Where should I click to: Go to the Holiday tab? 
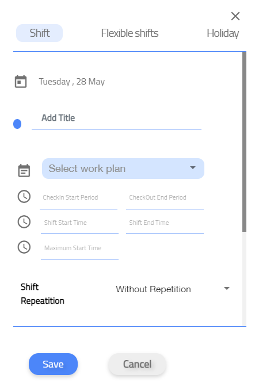(223, 33)
